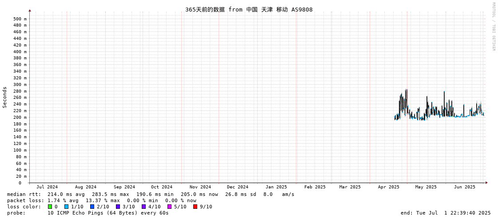Click the packet loss label
Image resolution: width=498 pixels, height=219 pixels.
click(26, 200)
